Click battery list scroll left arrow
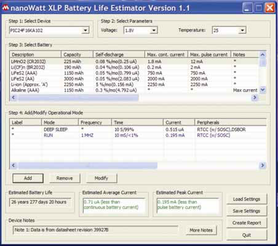This screenshot has width=278, height=246. (14, 97)
